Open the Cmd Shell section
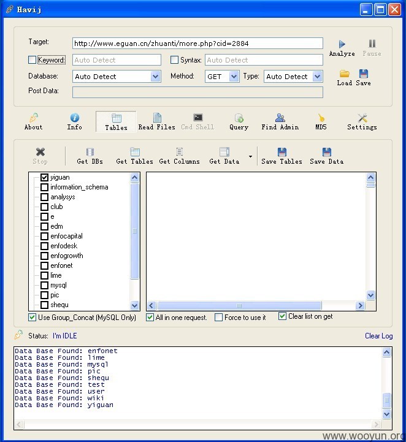406x442 pixels. click(x=197, y=121)
